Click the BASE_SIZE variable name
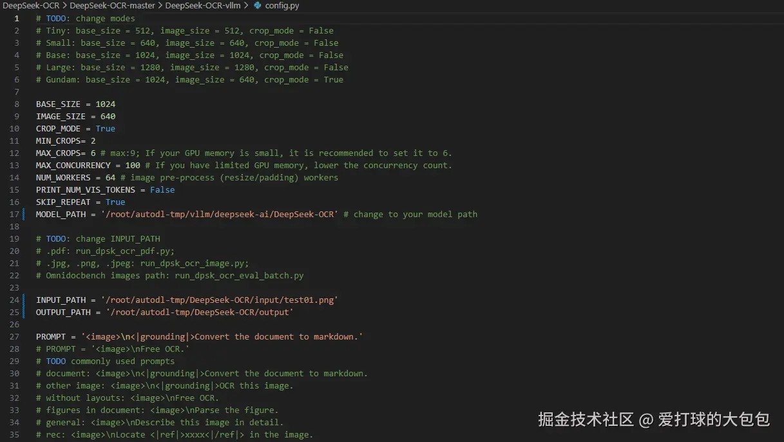This screenshot has width=784, height=442. click(58, 104)
